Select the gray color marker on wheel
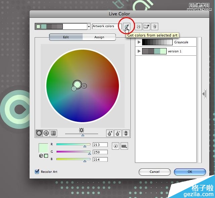The width and height of the screenshot is (215, 198). tap(84, 86)
